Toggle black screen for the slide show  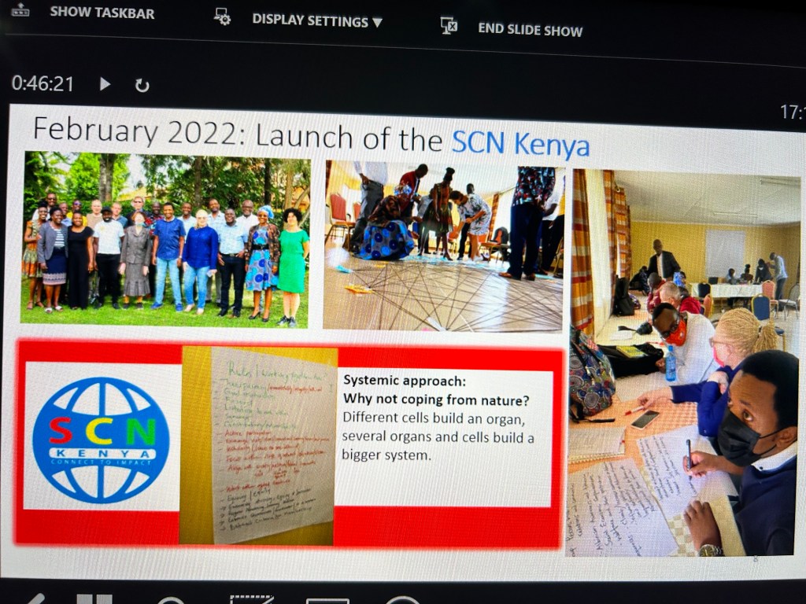252,601
